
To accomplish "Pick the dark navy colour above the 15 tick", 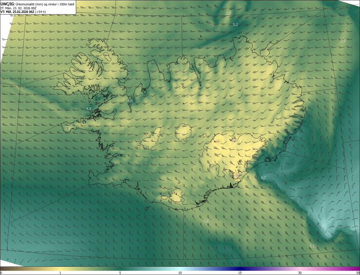I will tap(240, 269).
